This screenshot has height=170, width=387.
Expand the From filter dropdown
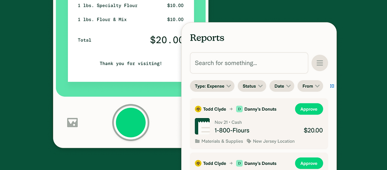pyautogui.click(x=310, y=86)
